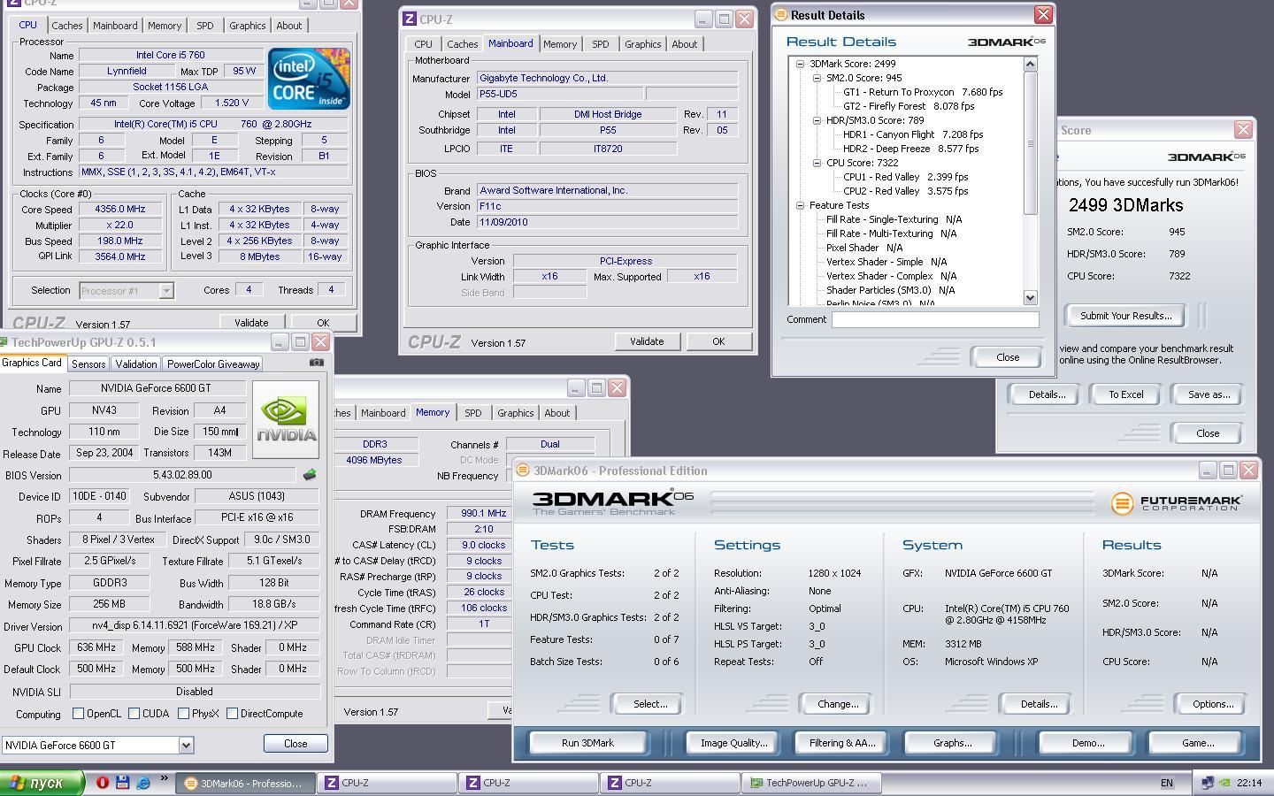The height and width of the screenshot is (796, 1274).
Task: Select GT1 - Return To Proxycon row
Action: (x=923, y=92)
